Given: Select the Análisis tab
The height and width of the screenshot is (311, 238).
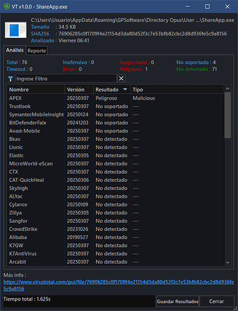Looking at the screenshot, I should click(15, 50).
